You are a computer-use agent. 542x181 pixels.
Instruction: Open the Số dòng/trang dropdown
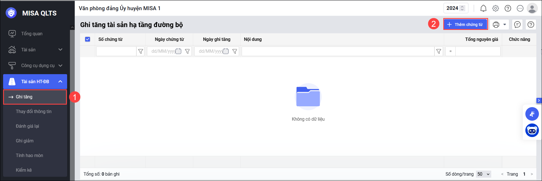[484, 174]
